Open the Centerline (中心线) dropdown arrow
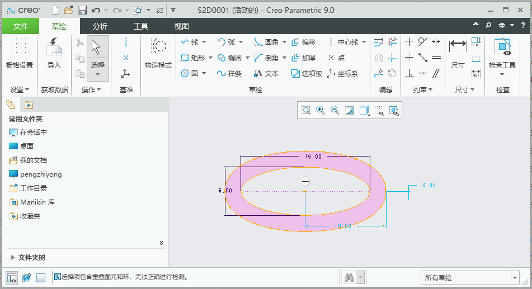Image resolution: width=532 pixels, height=289 pixels. [364, 42]
